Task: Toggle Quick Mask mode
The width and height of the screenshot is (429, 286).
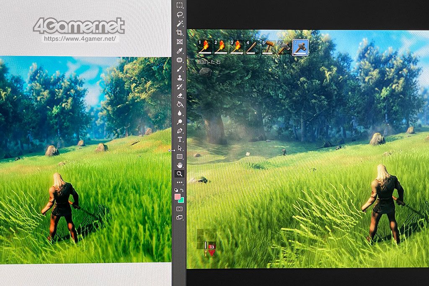Action: pos(179,209)
